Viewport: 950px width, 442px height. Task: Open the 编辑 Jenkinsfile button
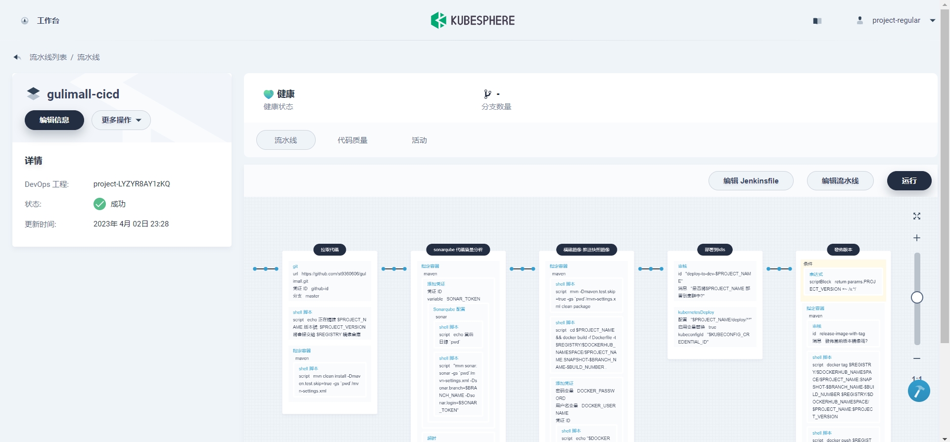pyautogui.click(x=751, y=181)
